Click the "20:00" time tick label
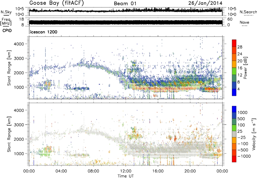Image resolution: width=257 pixels, height=178 pixels. pos(190,171)
